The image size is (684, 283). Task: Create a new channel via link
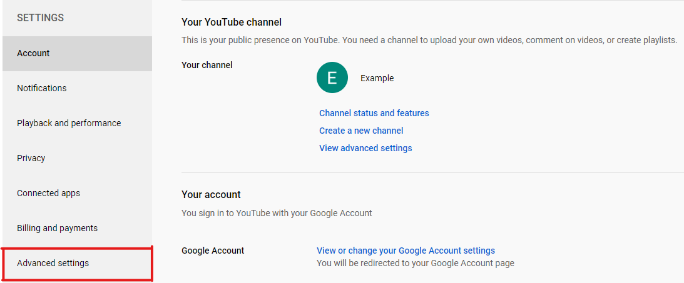[x=361, y=131]
